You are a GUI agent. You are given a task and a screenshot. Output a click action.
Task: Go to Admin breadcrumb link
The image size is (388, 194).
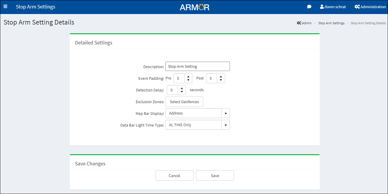[x=304, y=23]
